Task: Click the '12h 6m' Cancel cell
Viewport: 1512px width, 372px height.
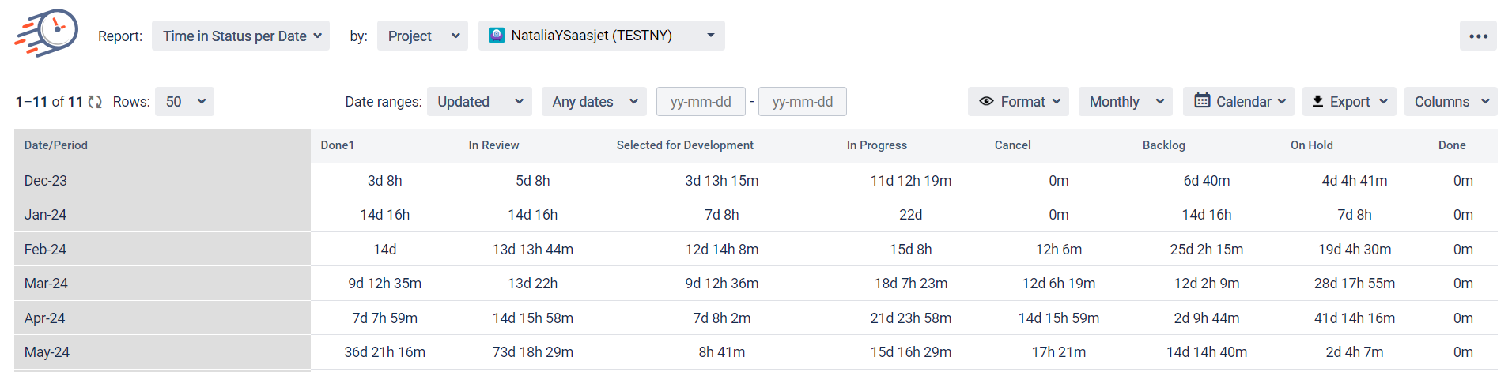Action: point(1059,250)
